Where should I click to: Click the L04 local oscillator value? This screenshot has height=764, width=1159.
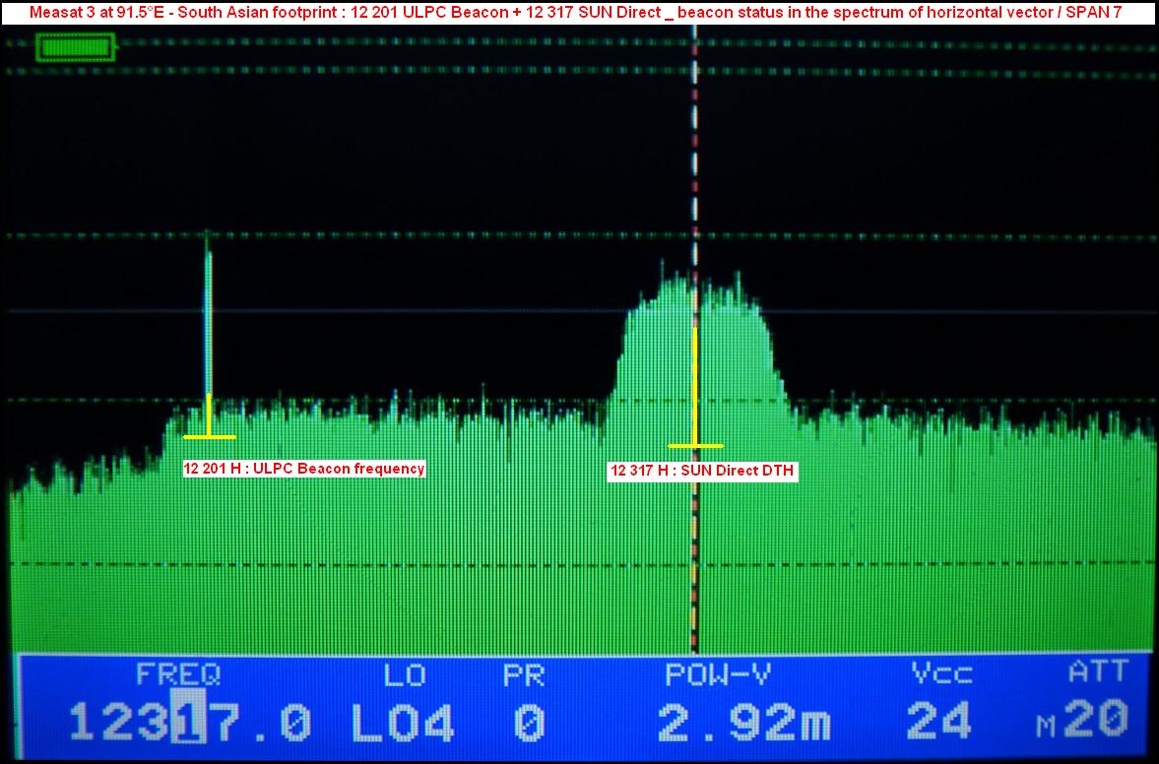(404, 724)
